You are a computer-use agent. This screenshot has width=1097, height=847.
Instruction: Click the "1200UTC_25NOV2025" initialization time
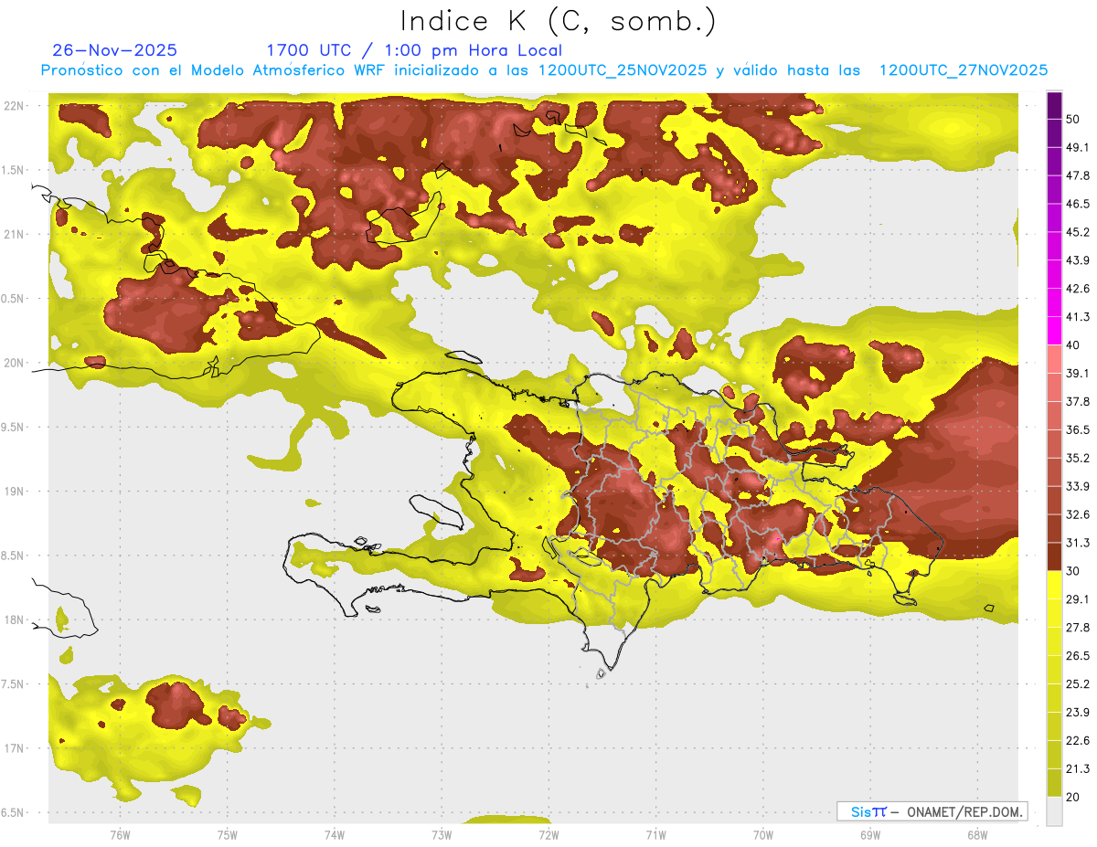[x=623, y=70]
